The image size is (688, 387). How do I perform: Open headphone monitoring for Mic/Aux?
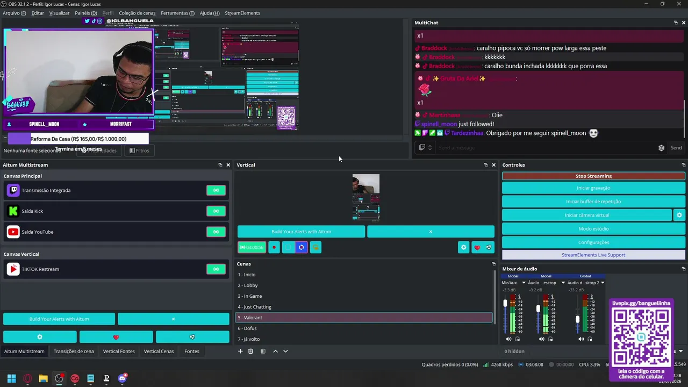click(x=518, y=339)
